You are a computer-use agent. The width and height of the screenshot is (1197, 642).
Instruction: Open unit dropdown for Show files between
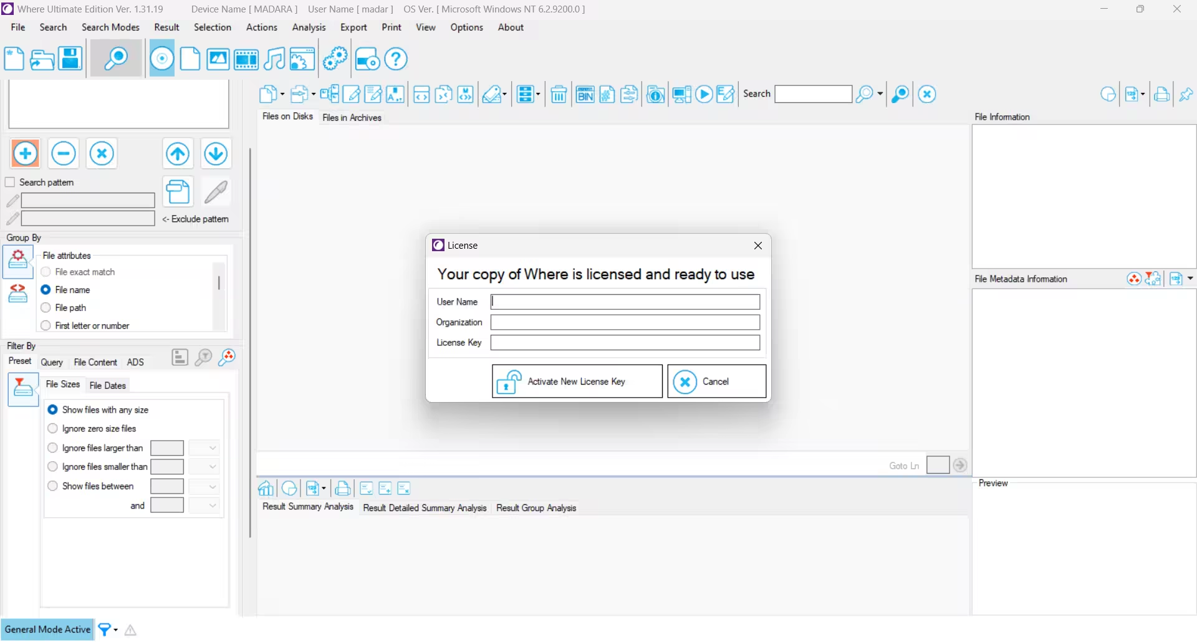[x=204, y=486]
